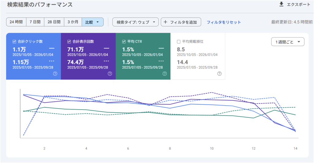This screenshot has width=314, height=163.
Task: Select the 7 日間 range tab
Action: [x=35, y=22]
